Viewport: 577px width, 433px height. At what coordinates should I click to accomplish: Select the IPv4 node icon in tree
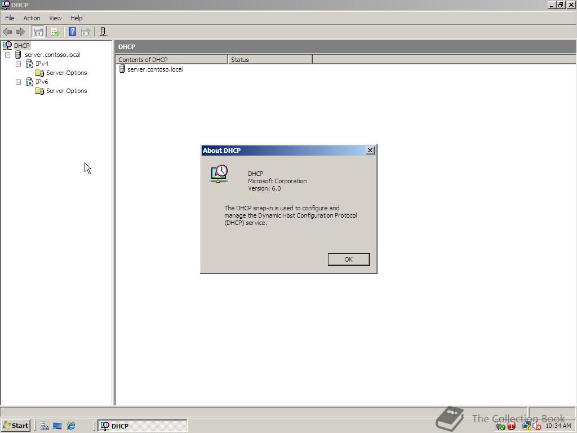tap(29, 64)
